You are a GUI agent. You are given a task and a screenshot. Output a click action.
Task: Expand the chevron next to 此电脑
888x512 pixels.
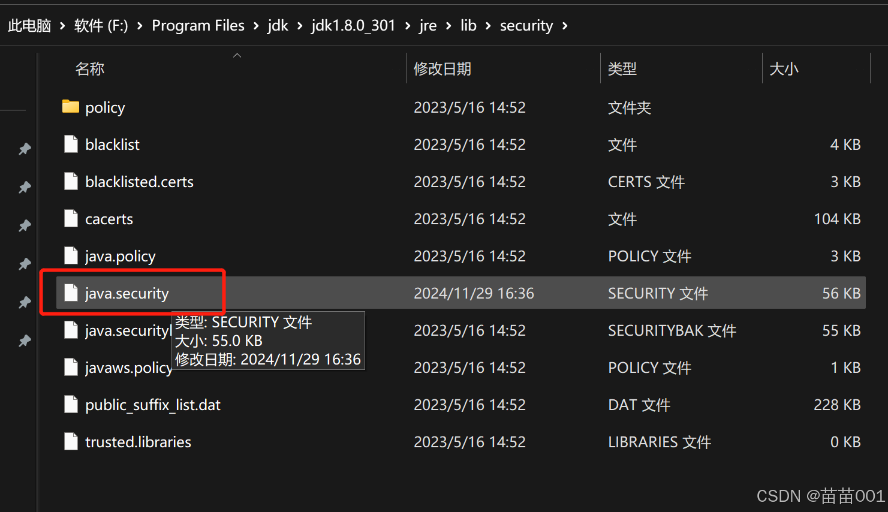pyautogui.click(x=62, y=25)
